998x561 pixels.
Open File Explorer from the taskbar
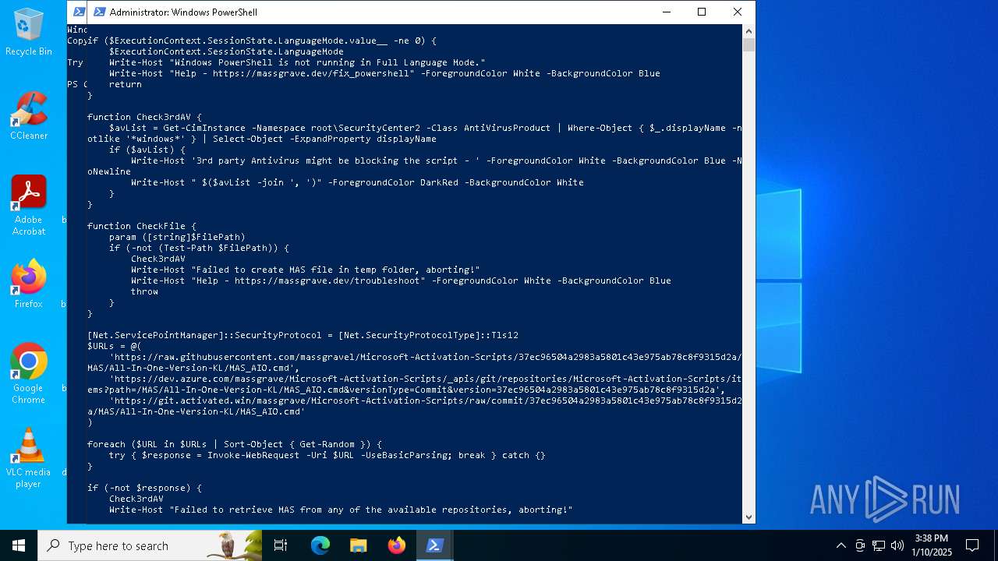click(x=359, y=545)
